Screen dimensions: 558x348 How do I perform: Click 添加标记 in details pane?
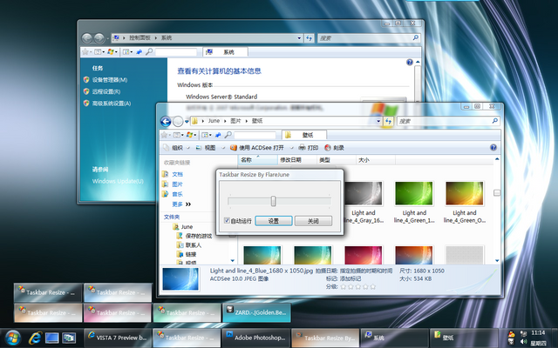[350, 278]
